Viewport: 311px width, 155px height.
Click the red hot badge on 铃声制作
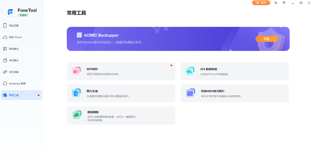click(171, 65)
